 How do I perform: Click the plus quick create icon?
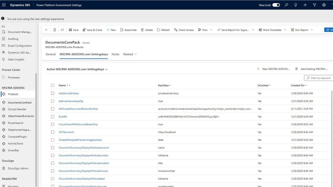305,5
